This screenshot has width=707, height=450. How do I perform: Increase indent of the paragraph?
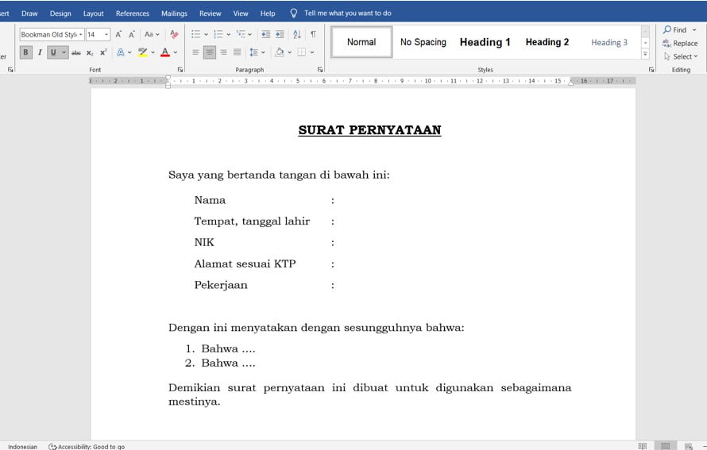[x=280, y=34]
